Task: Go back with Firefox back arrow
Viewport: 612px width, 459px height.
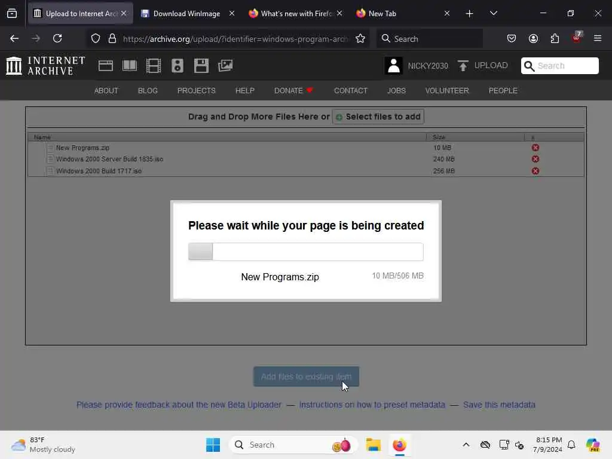Action: [x=14, y=38]
